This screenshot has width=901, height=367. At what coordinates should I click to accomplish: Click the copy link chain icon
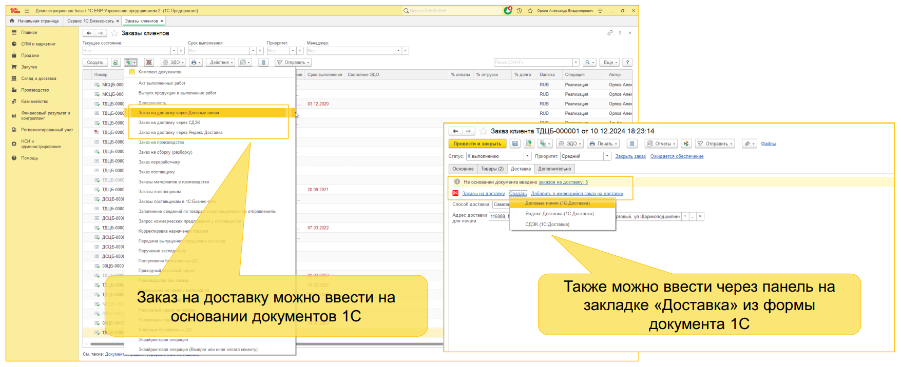[610, 33]
